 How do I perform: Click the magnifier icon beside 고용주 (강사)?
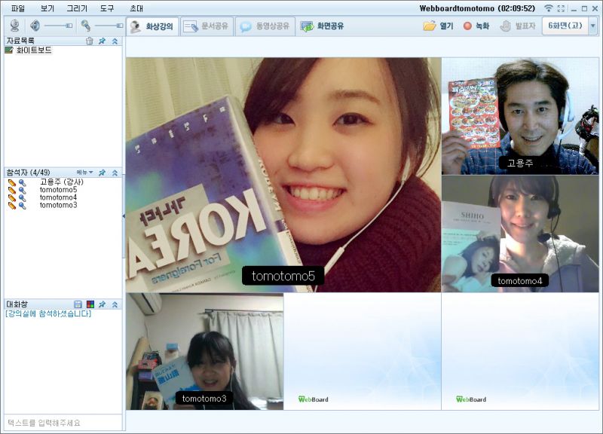(22, 183)
